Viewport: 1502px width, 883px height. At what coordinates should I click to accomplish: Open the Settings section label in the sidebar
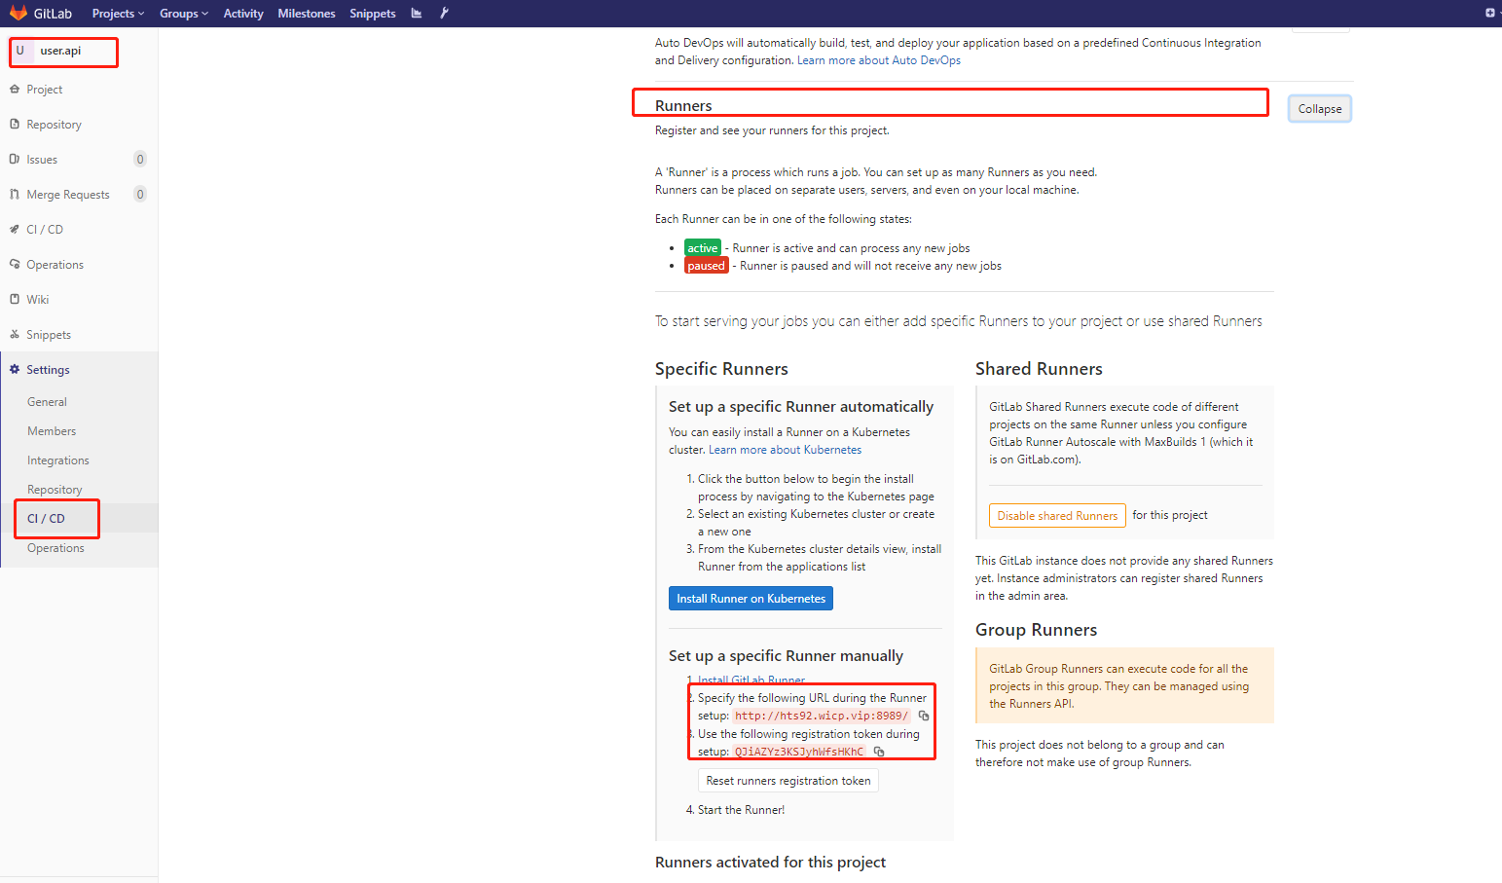(x=48, y=370)
